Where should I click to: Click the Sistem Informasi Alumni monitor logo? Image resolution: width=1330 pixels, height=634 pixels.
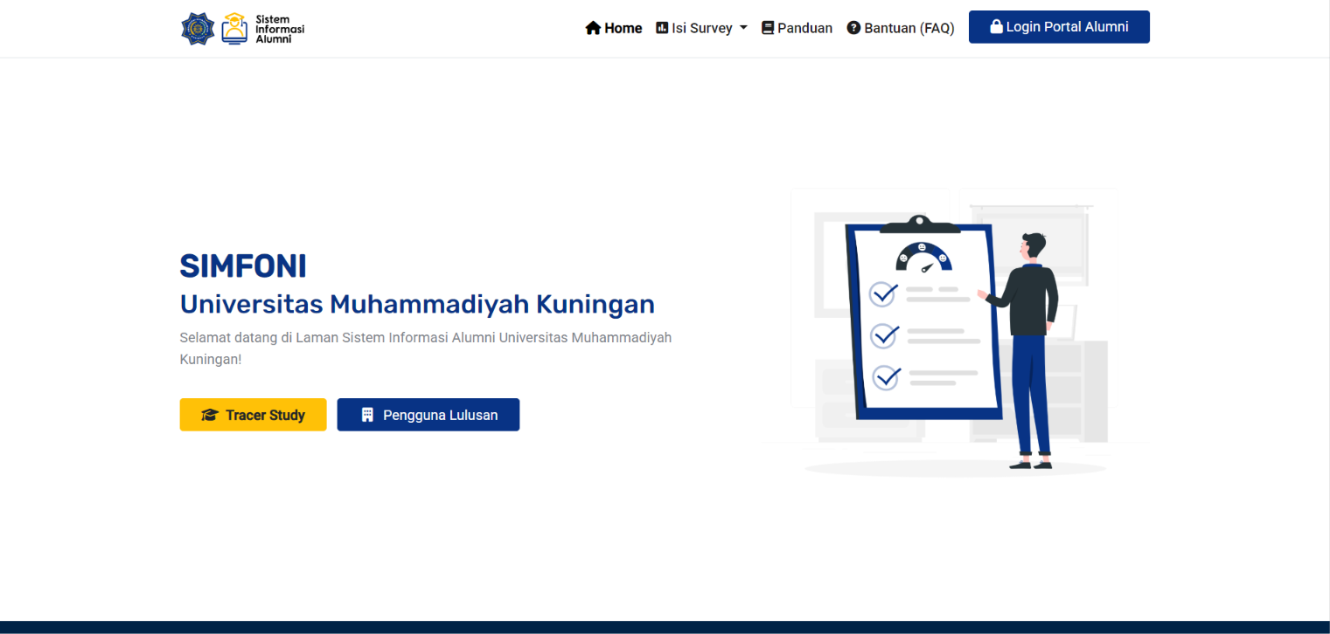[x=234, y=29]
